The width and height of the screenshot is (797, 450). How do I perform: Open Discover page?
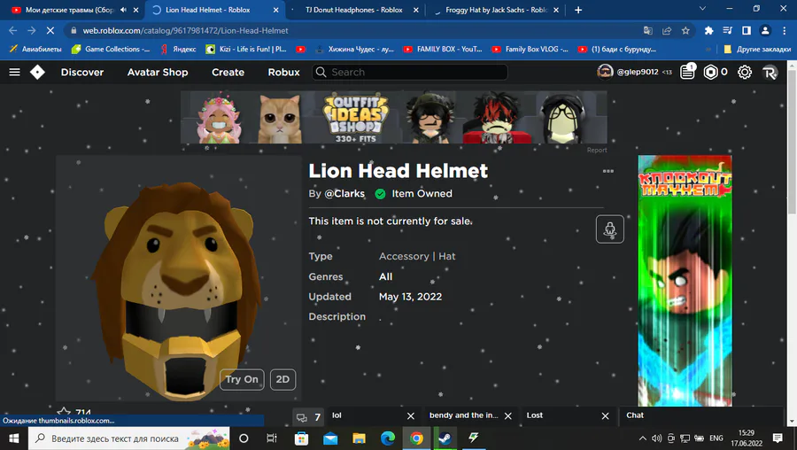[82, 73]
